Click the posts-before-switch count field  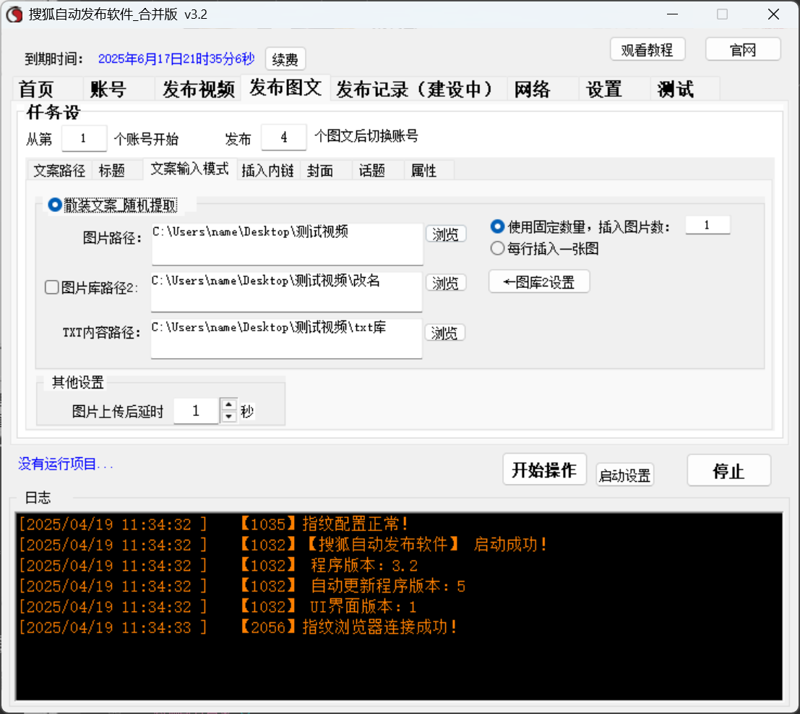tap(284, 137)
